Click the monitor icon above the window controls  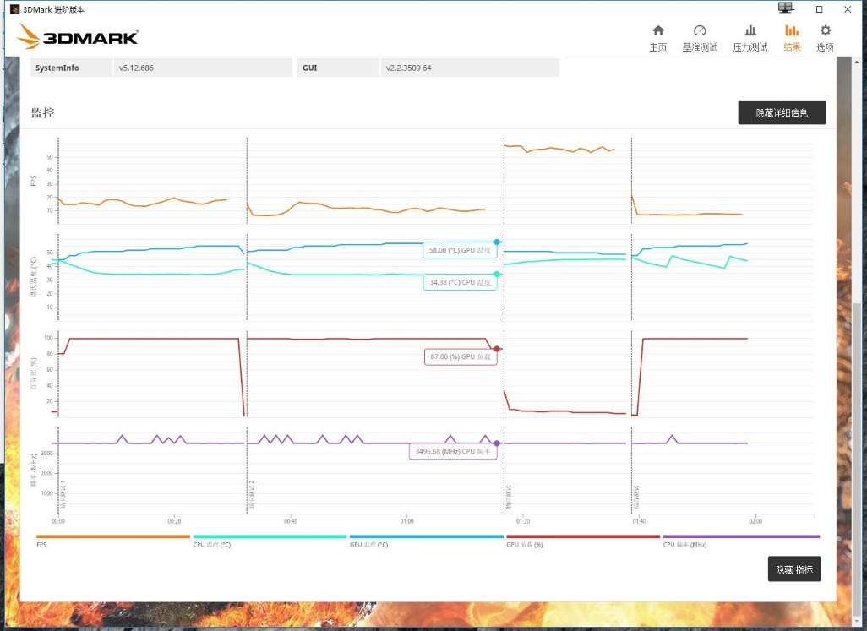click(785, 7)
